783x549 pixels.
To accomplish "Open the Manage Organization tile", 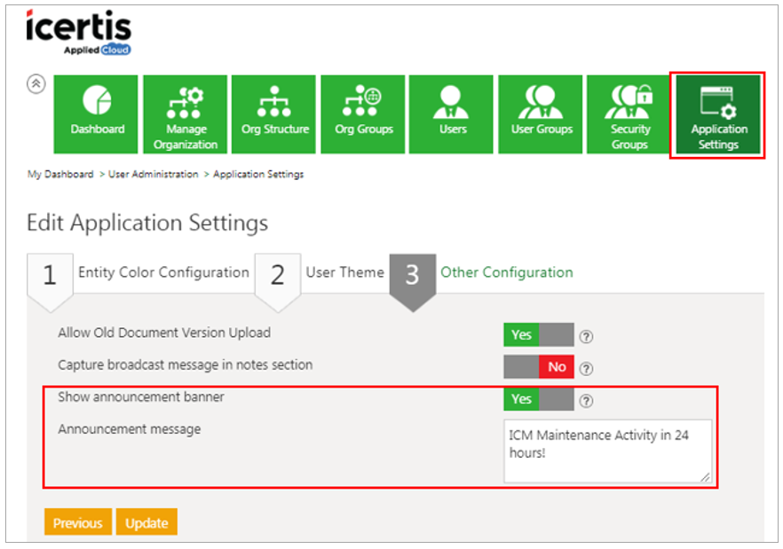I will (185, 114).
